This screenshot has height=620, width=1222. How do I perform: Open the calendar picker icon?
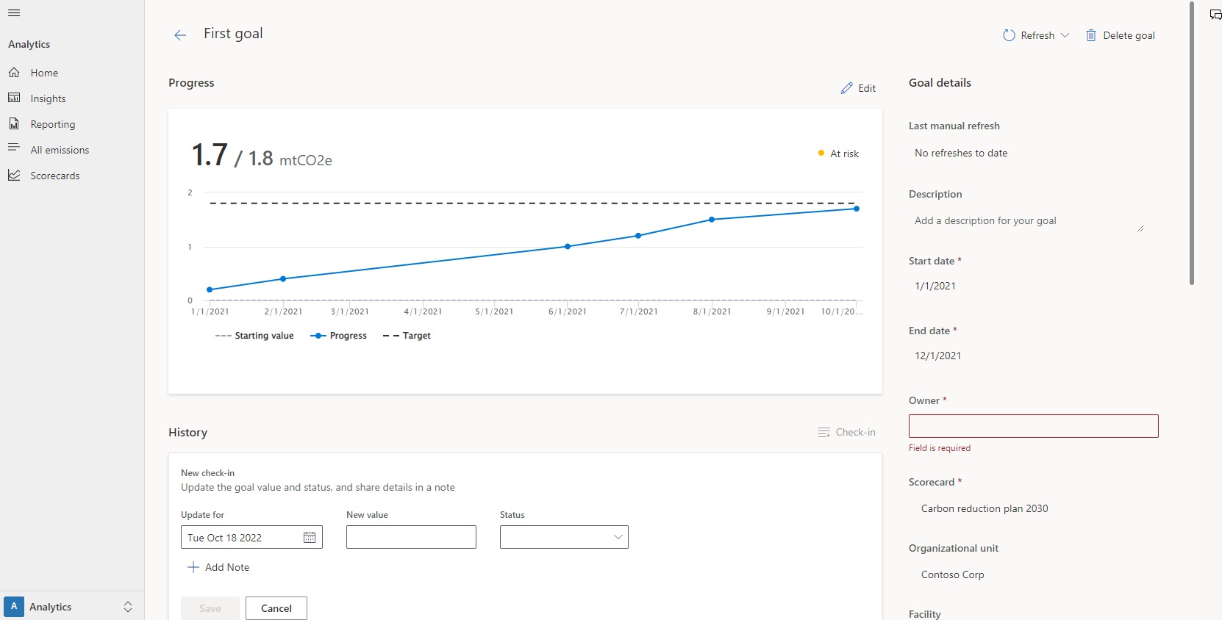(310, 538)
